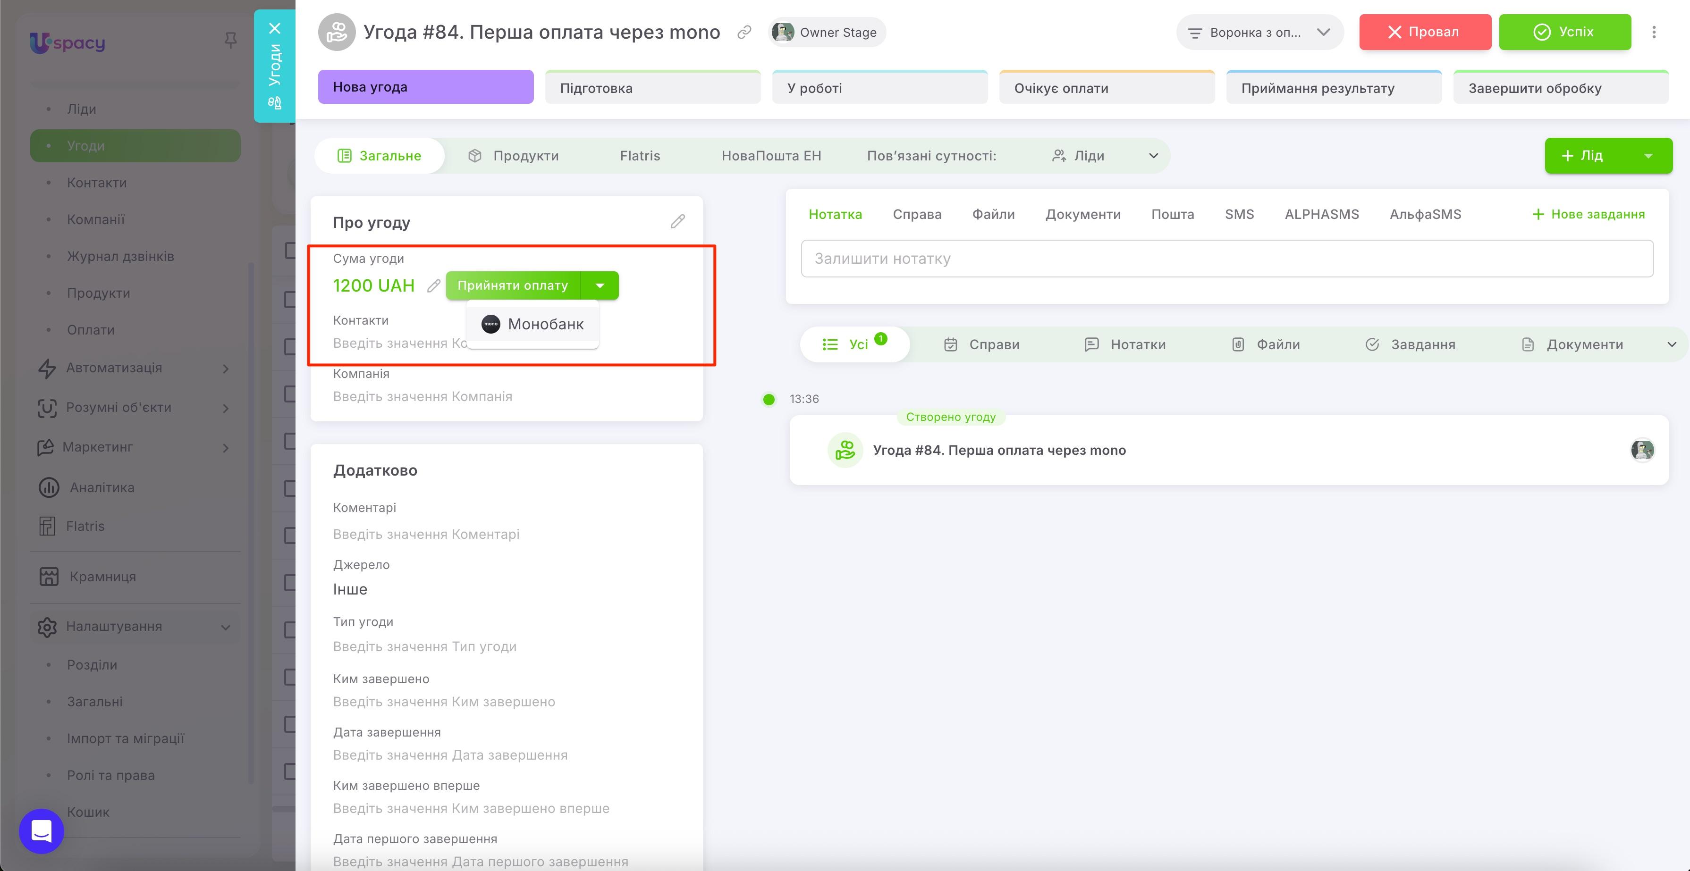1690x871 pixels.
Task: Filter timeline by Нотатки
Action: 1125,344
